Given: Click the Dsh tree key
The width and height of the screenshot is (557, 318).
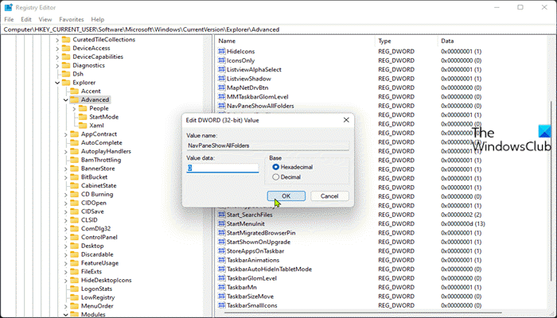Looking at the screenshot, I should pos(78,74).
